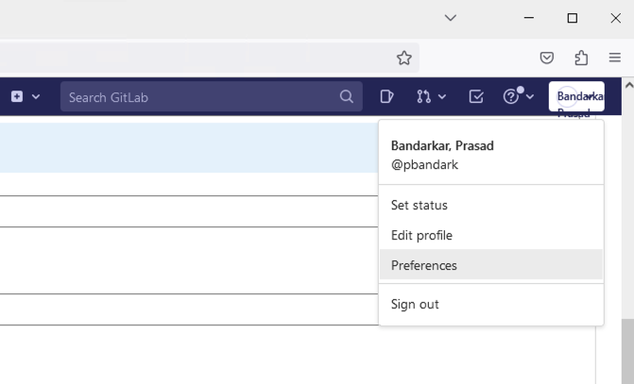Open the Firefox extensions puzzle icon
This screenshot has height=384, width=634.
tap(581, 58)
